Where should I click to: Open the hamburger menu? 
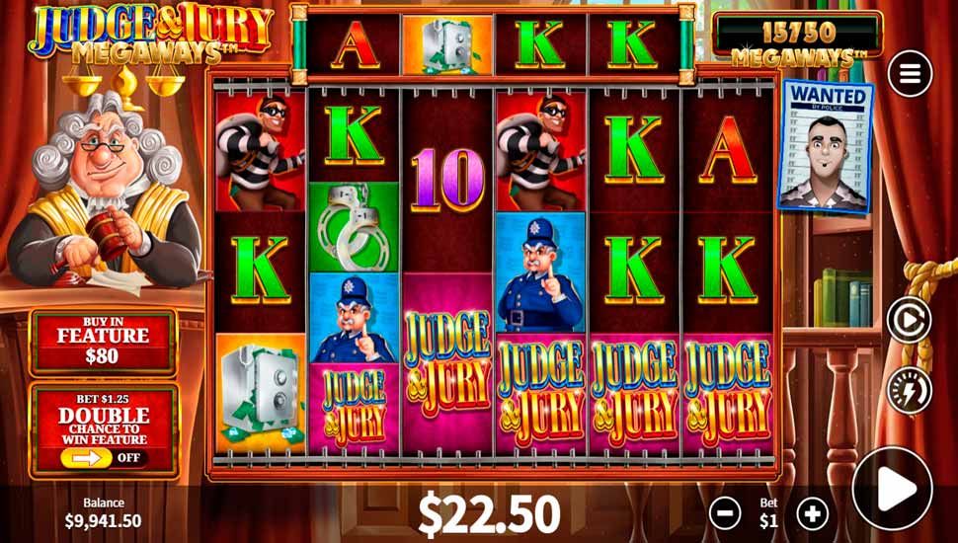coord(910,74)
